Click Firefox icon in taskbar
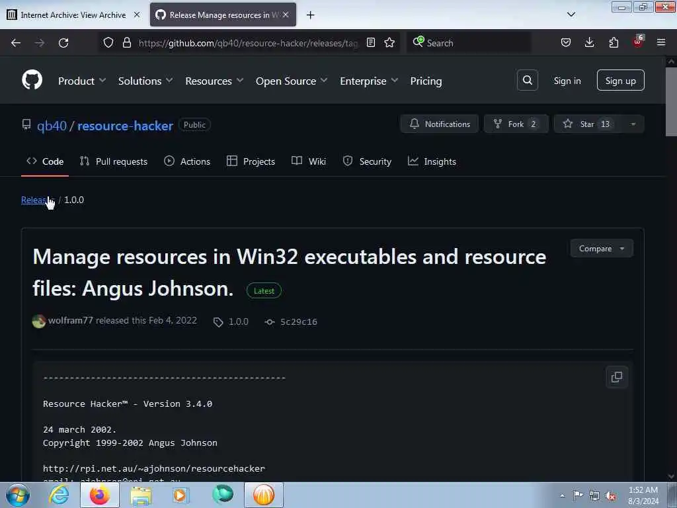 99,495
